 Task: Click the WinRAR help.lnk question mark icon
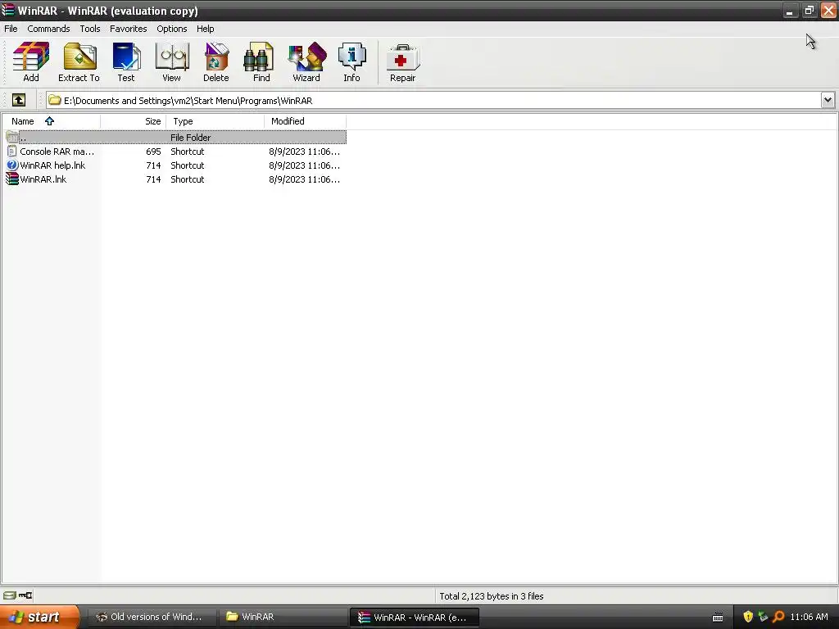[11, 165]
